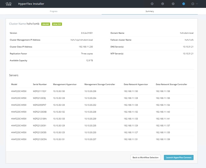The width and height of the screenshot is (206, 168).
Task: Select storage controller IP 10.10.30.236
Action: 90,91
